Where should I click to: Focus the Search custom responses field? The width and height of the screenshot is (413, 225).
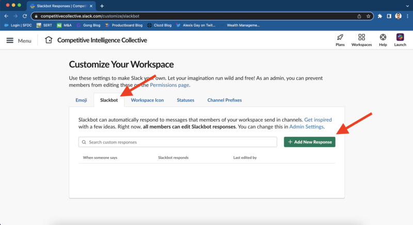178,142
